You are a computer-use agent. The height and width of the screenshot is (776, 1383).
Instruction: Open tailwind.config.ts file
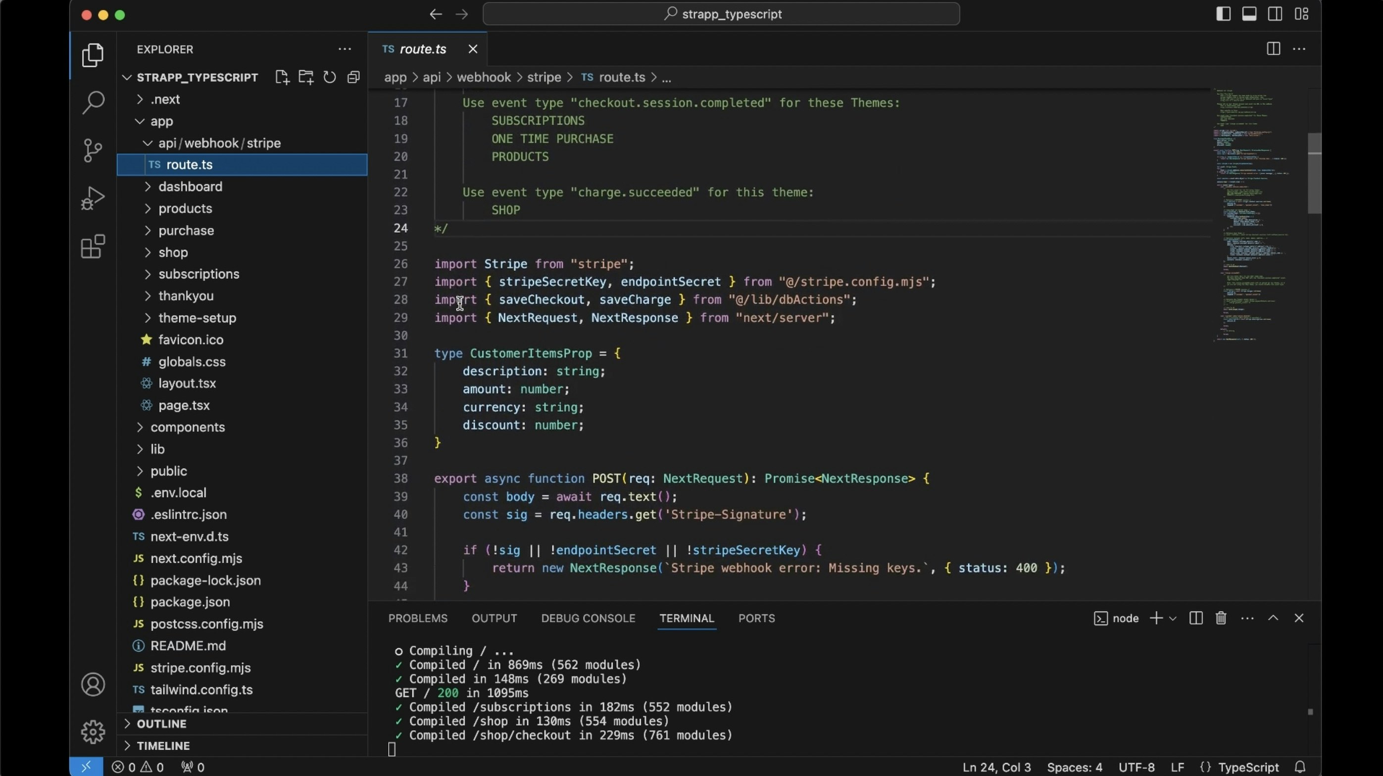pos(201,689)
